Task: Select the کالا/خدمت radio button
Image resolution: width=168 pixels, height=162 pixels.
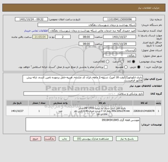Action: click(107, 62)
